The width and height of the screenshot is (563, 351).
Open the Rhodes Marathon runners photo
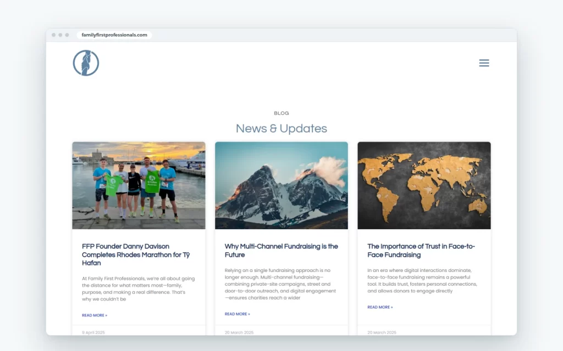coord(139,185)
